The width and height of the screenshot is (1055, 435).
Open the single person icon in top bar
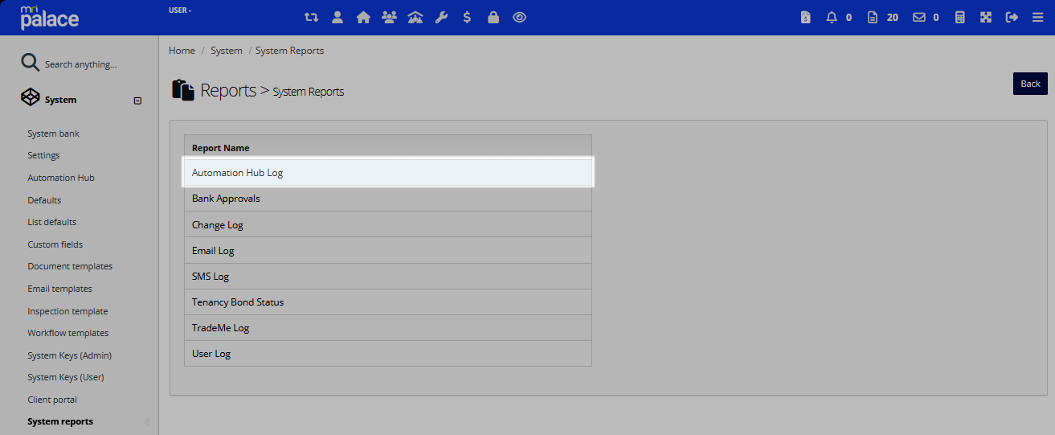[337, 17]
